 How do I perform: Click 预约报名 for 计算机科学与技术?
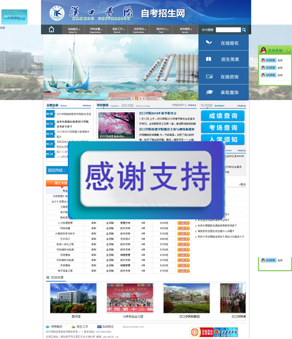pyautogui.click(x=183, y=233)
